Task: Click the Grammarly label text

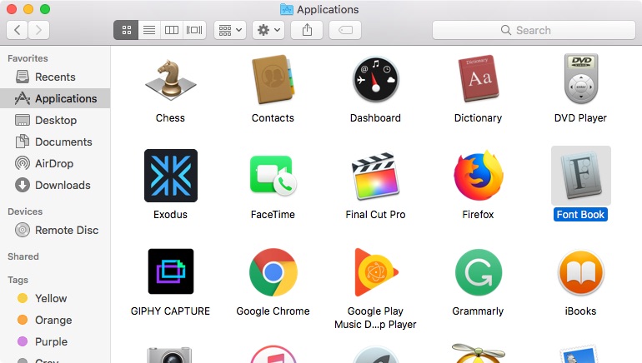Action: tap(479, 311)
